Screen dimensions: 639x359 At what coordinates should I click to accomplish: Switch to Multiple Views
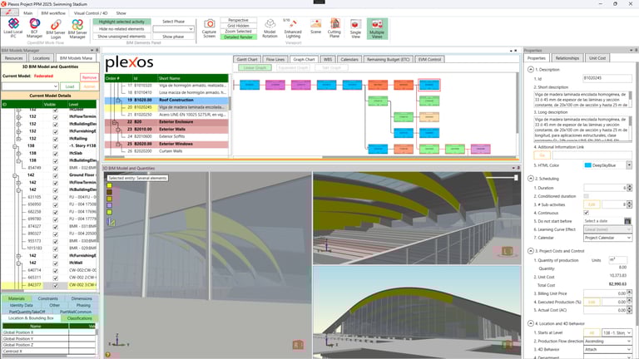[377, 28]
